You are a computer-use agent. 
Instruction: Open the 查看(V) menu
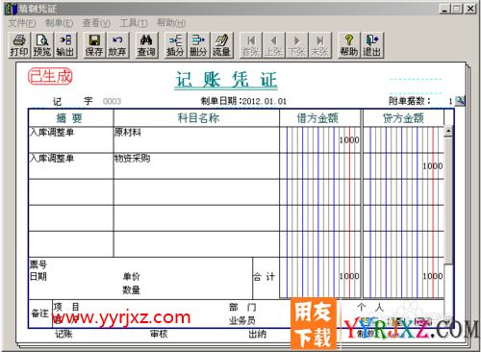tap(96, 23)
